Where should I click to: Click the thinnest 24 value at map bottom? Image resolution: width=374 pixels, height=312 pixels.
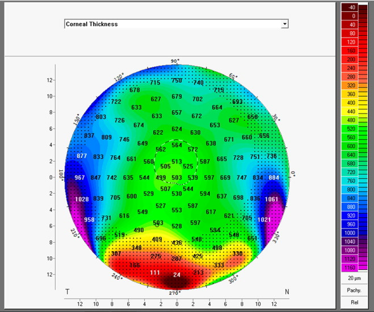177,275
